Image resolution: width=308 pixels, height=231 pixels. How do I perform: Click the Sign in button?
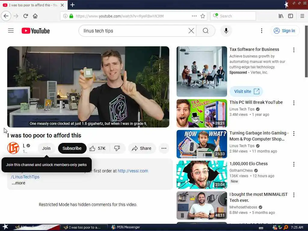point(285,31)
